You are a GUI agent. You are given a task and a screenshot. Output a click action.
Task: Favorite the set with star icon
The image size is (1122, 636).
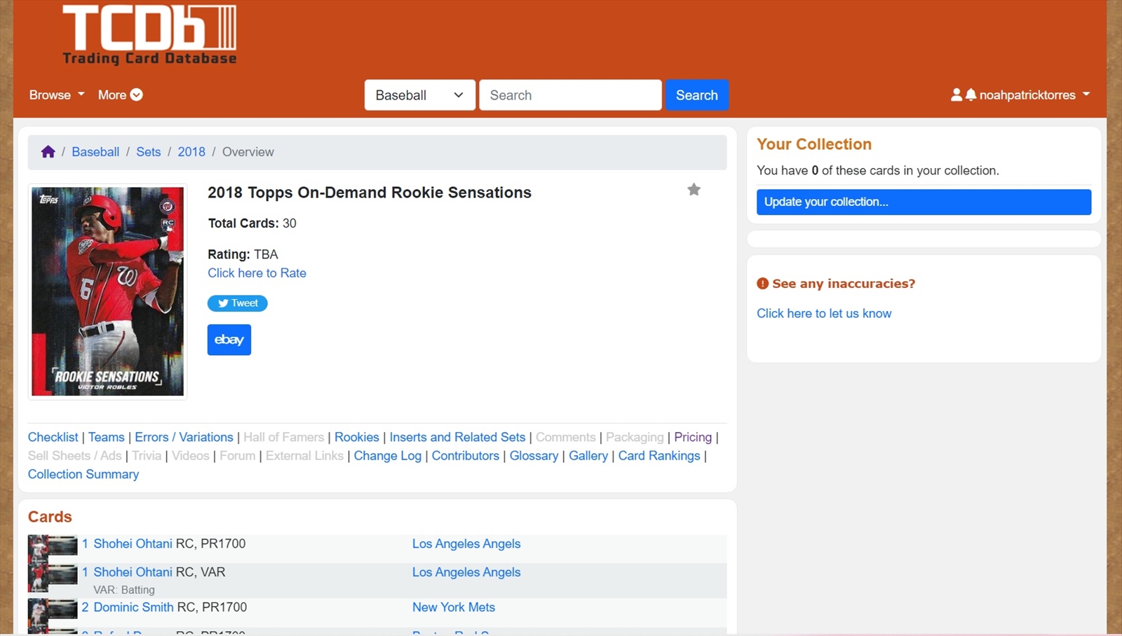point(694,190)
